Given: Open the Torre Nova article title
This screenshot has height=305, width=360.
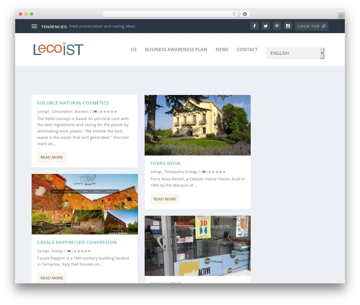Looking at the screenshot, I should coord(165,163).
